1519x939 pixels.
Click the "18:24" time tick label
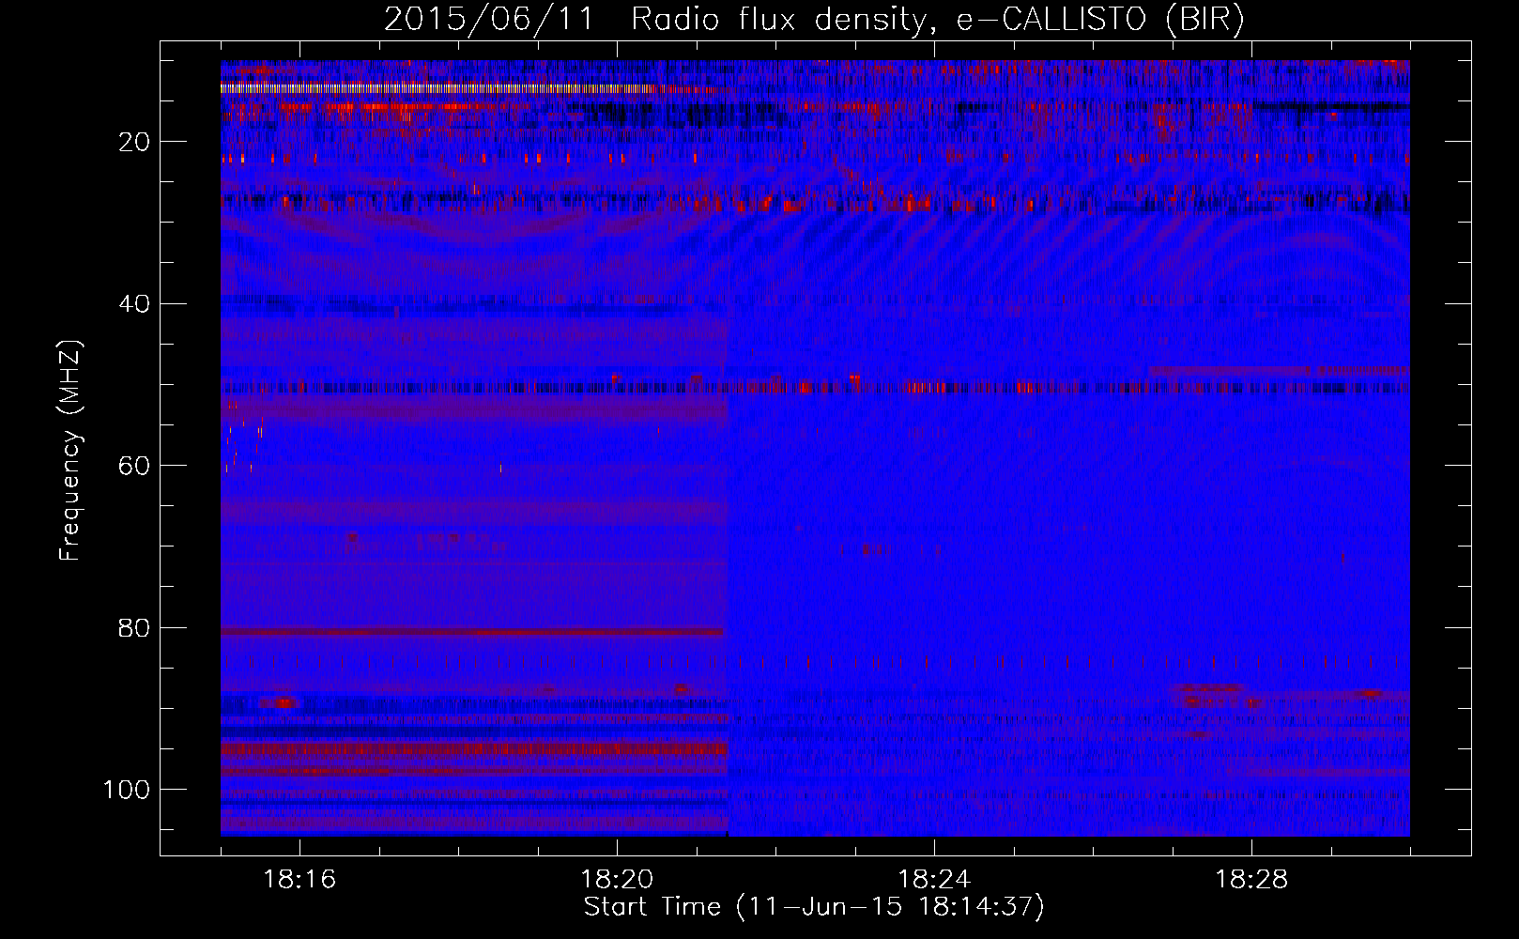click(934, 880)
